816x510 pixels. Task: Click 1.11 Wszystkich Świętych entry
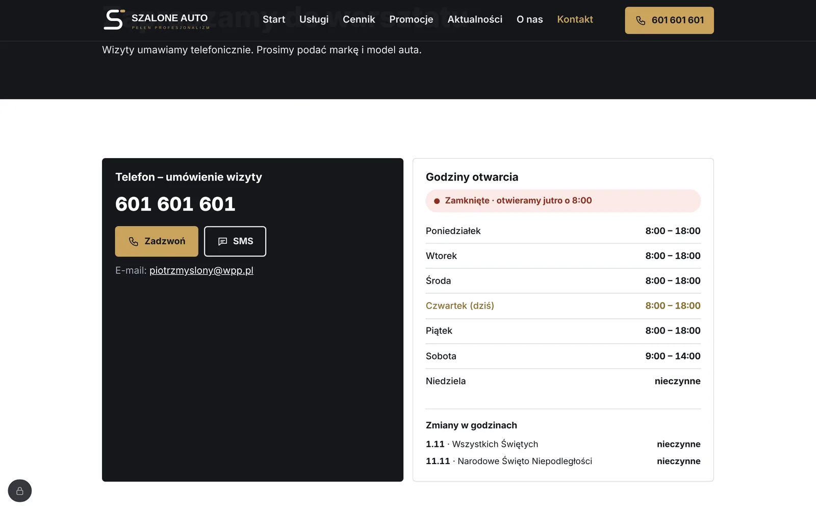[563, 444]
